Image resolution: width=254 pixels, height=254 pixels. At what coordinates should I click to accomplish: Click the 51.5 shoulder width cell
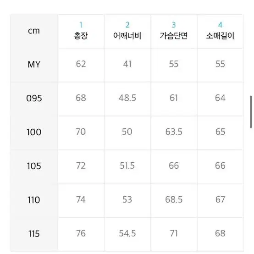[x=127, y=166]
